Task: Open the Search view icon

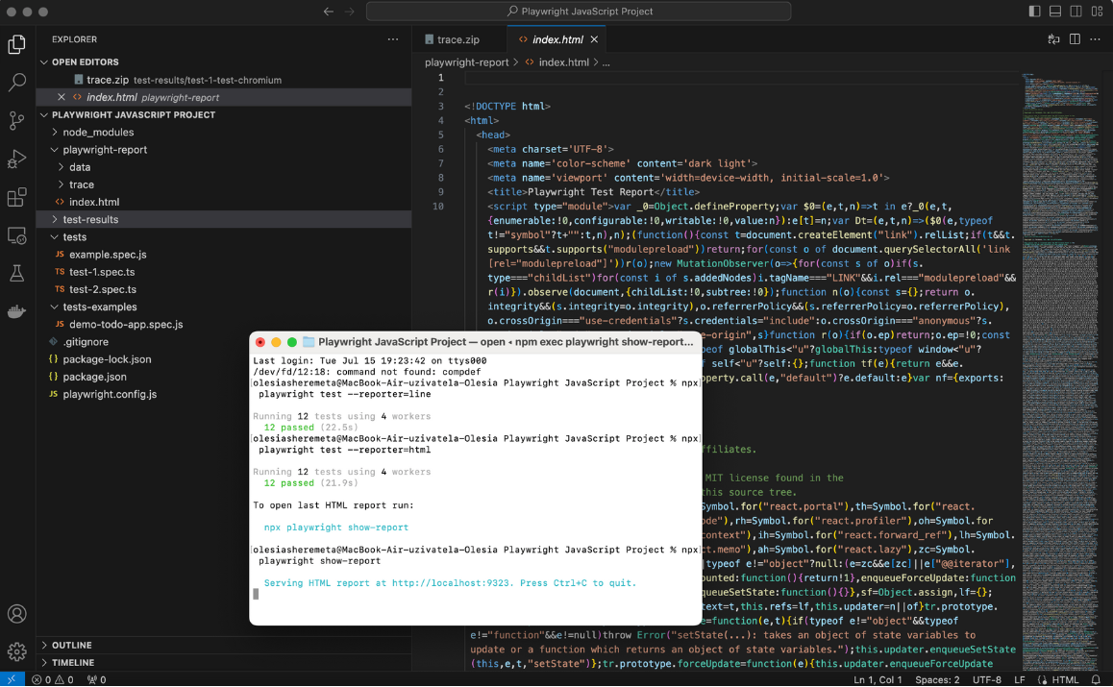Action: (16, 83)
